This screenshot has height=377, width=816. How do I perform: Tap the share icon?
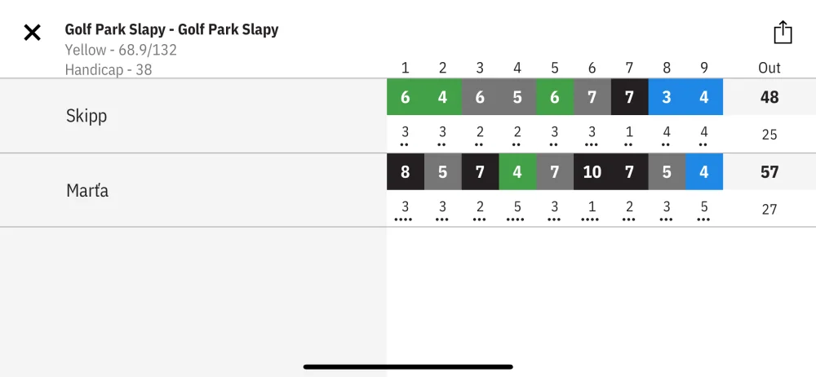[783, 33]
